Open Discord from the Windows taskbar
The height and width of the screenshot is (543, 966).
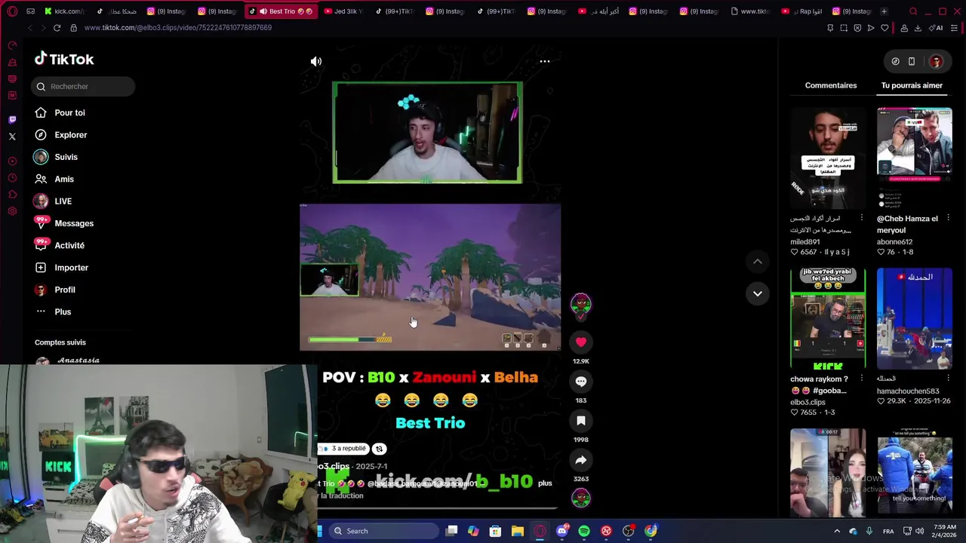coord(561,531)
